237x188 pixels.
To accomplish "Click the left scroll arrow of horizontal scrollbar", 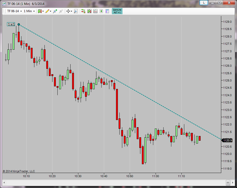I will coord(4,183).
